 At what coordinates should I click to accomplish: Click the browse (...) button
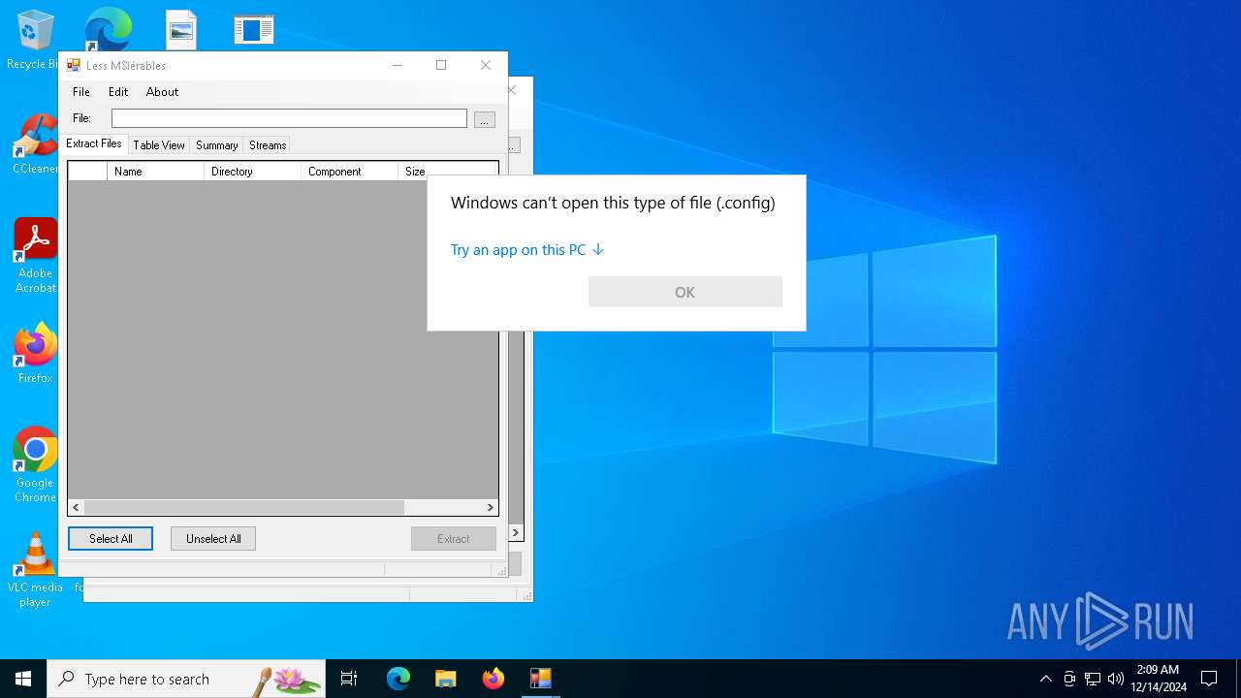pyautogui.click(x=485, y=119)
